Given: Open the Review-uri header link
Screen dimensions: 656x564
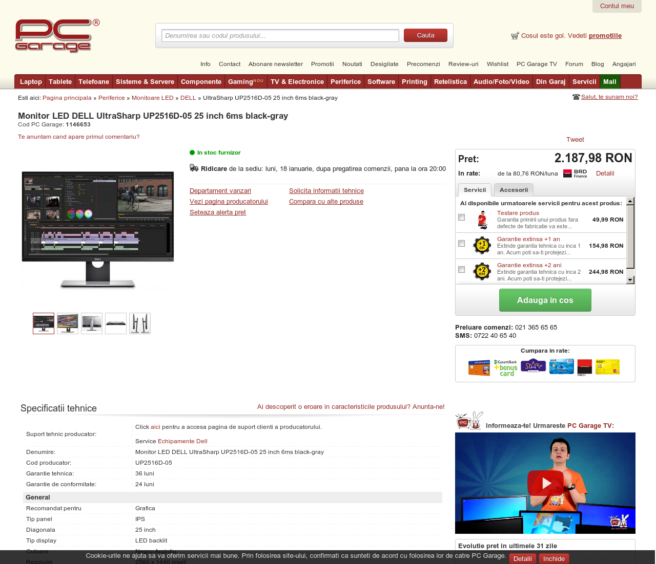Looking at the screenshot, I should point(463,64).
